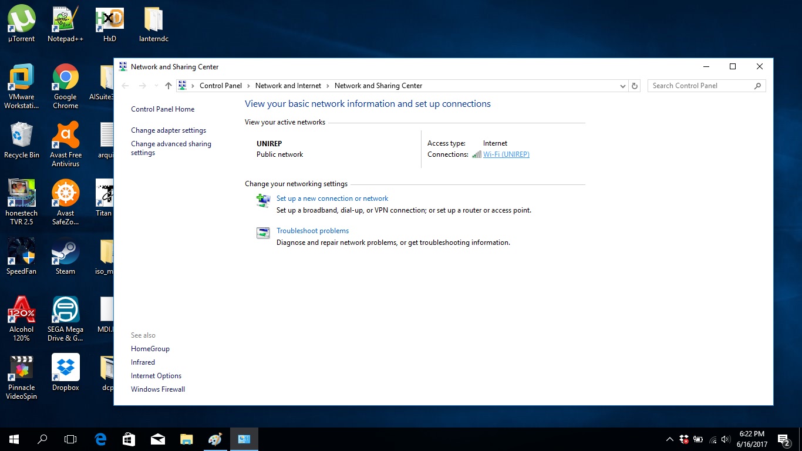This screenshot has width=802, height=451.
Task: Select the Avast Free Antivirus shortcut
Action: coord(65,144)
